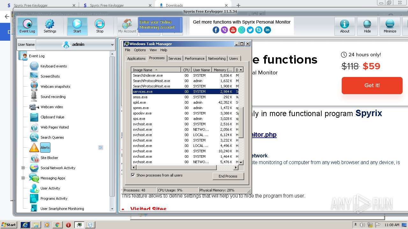Viewport: 408px width, 229px height.
Task: Switch to Performance tab
Action: coord(194,59)
